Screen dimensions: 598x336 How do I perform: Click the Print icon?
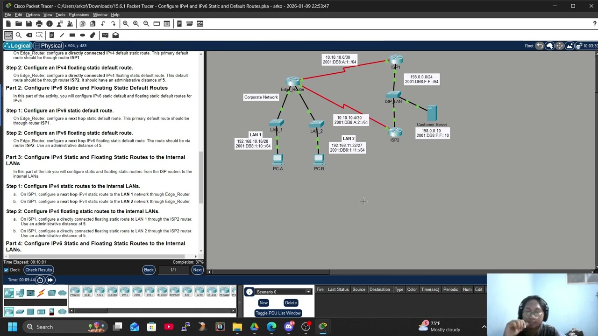tap(39, 23)
